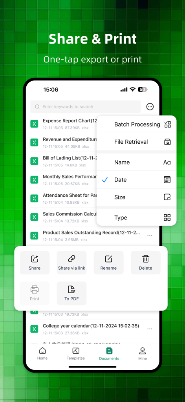This screenshot has width=185, height=402.
Task: Open options for College year calendar
Action: pos(150,329)
